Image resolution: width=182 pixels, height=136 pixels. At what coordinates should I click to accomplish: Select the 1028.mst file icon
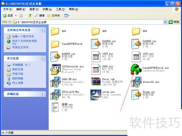click(x=96, y=57)
